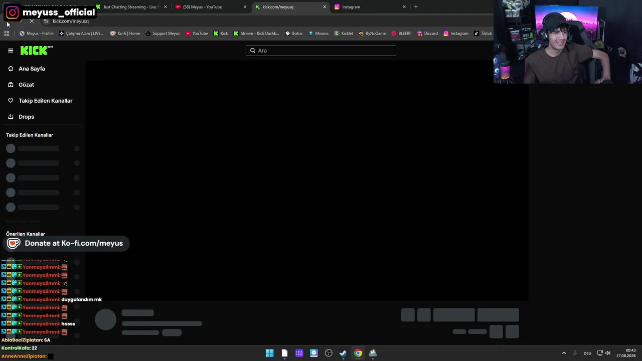Open the YouTube bookmark
Viewport: 642px width, 361px height.
point(197,34)
